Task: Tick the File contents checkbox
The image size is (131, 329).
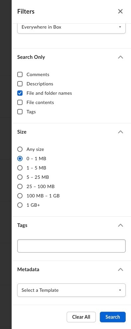Action: (x=20, y=102)
